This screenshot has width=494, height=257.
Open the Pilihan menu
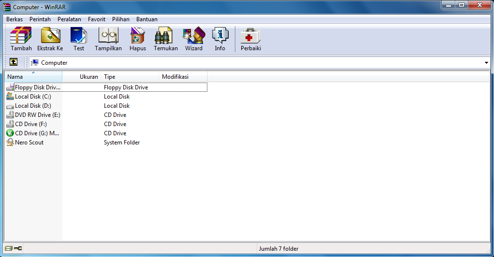point(121,19)
